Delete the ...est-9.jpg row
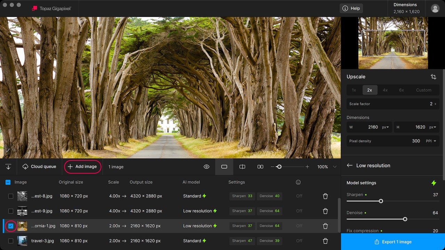 pyautogui.click(x=325, y=211)
